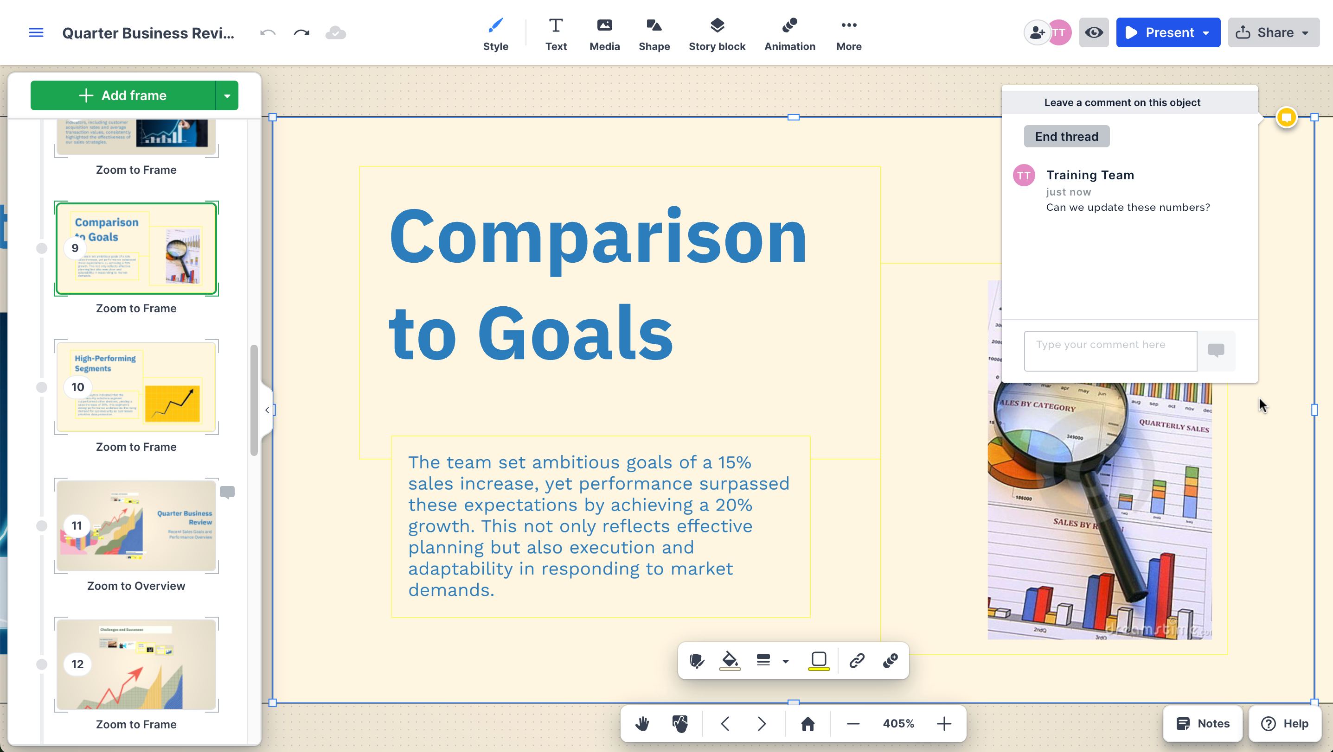Click the Zoom to Frame label under frame 10
1333x752 pixels.
(136, 447)
